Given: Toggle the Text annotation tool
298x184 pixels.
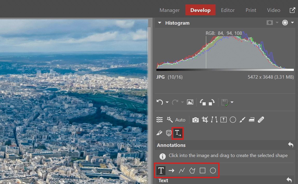Looking at the screenshot, I should (x=161, y=171).
